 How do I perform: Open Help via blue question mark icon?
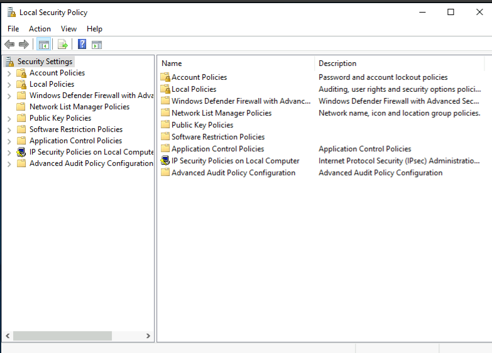click(x=82, y=44)
